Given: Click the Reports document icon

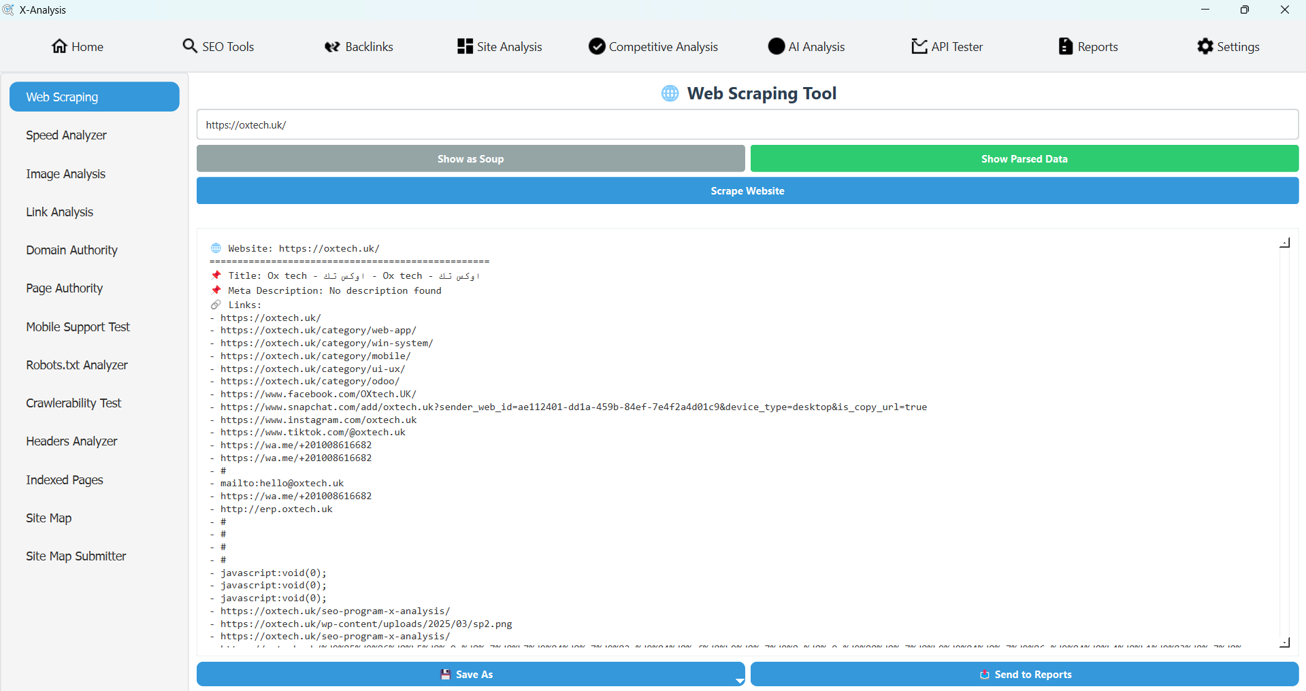Looking at the screenshot, I should (x=1066, y=46).
